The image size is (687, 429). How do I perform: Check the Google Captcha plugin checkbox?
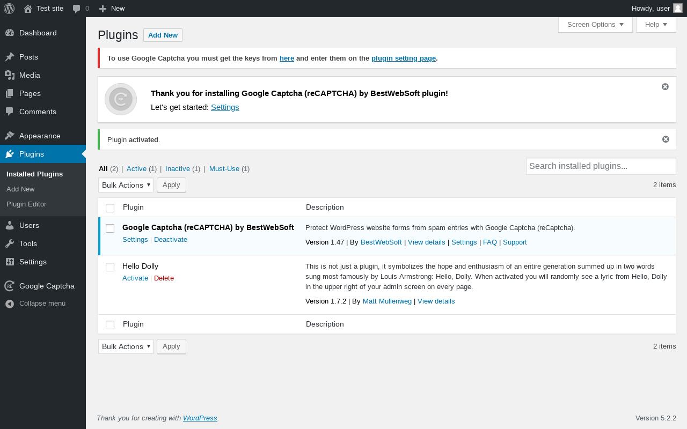point(110,228)
